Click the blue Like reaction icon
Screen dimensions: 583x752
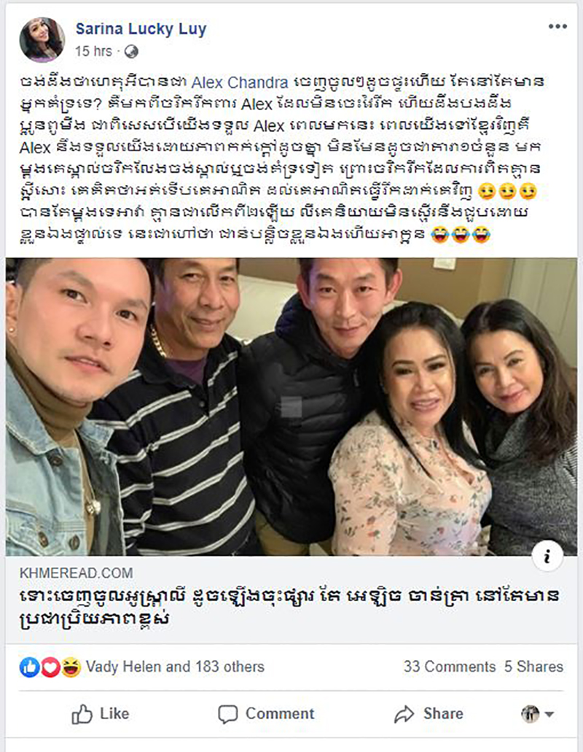point(28,667)
